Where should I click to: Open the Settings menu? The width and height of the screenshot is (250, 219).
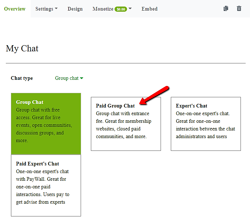coord(44,9)
